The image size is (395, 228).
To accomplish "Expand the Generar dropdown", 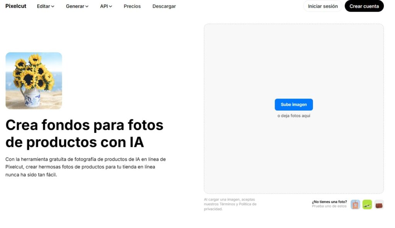I will click(76, 6).
